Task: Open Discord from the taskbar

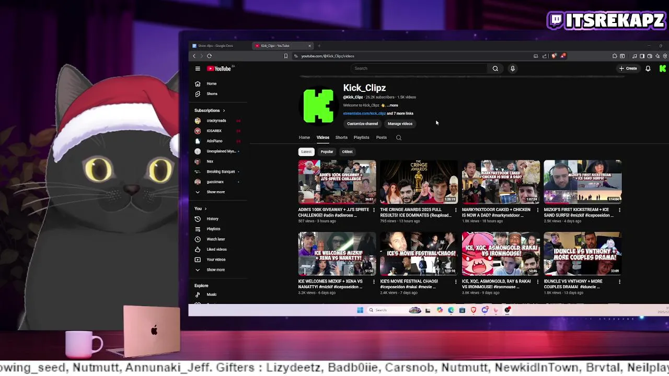Action: pos(485,310)
